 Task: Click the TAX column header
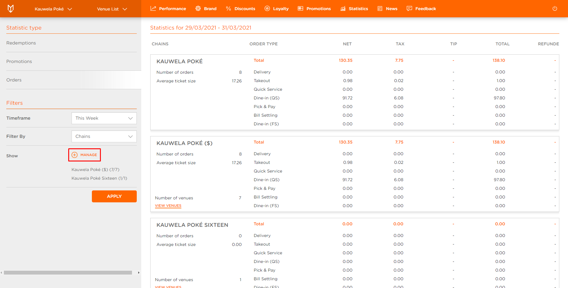(400, 44)
